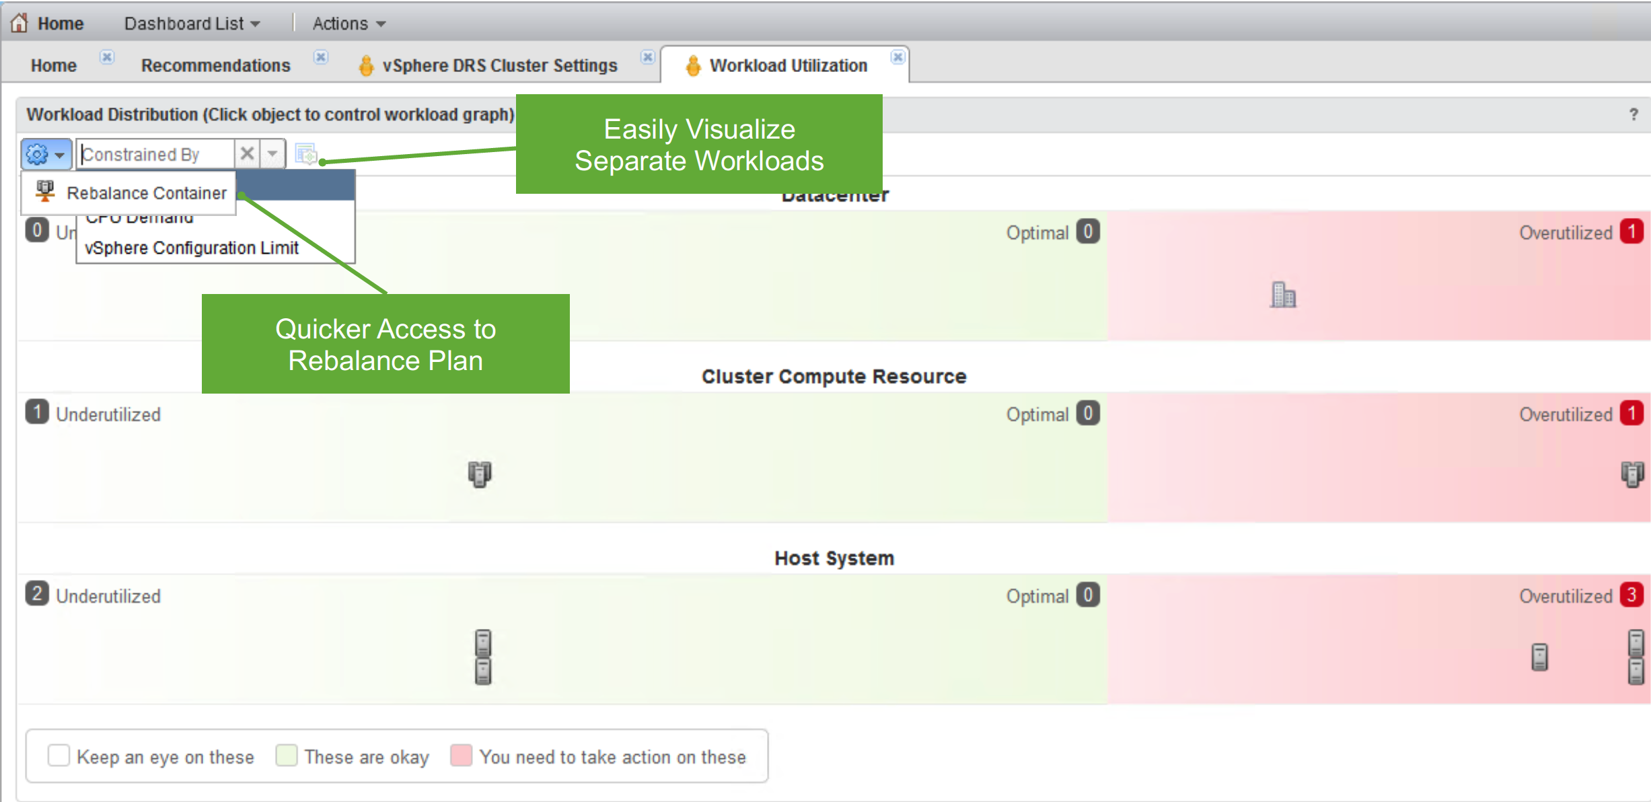This screenshot has width=1651, height=802.
Task: Select the single overutilized host server icon
Action: [1539, 657]
